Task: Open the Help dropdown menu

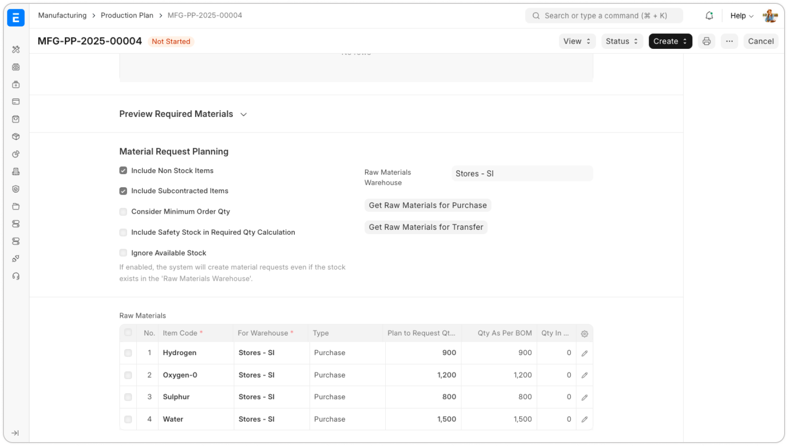Action: click(x=742, y=16)
